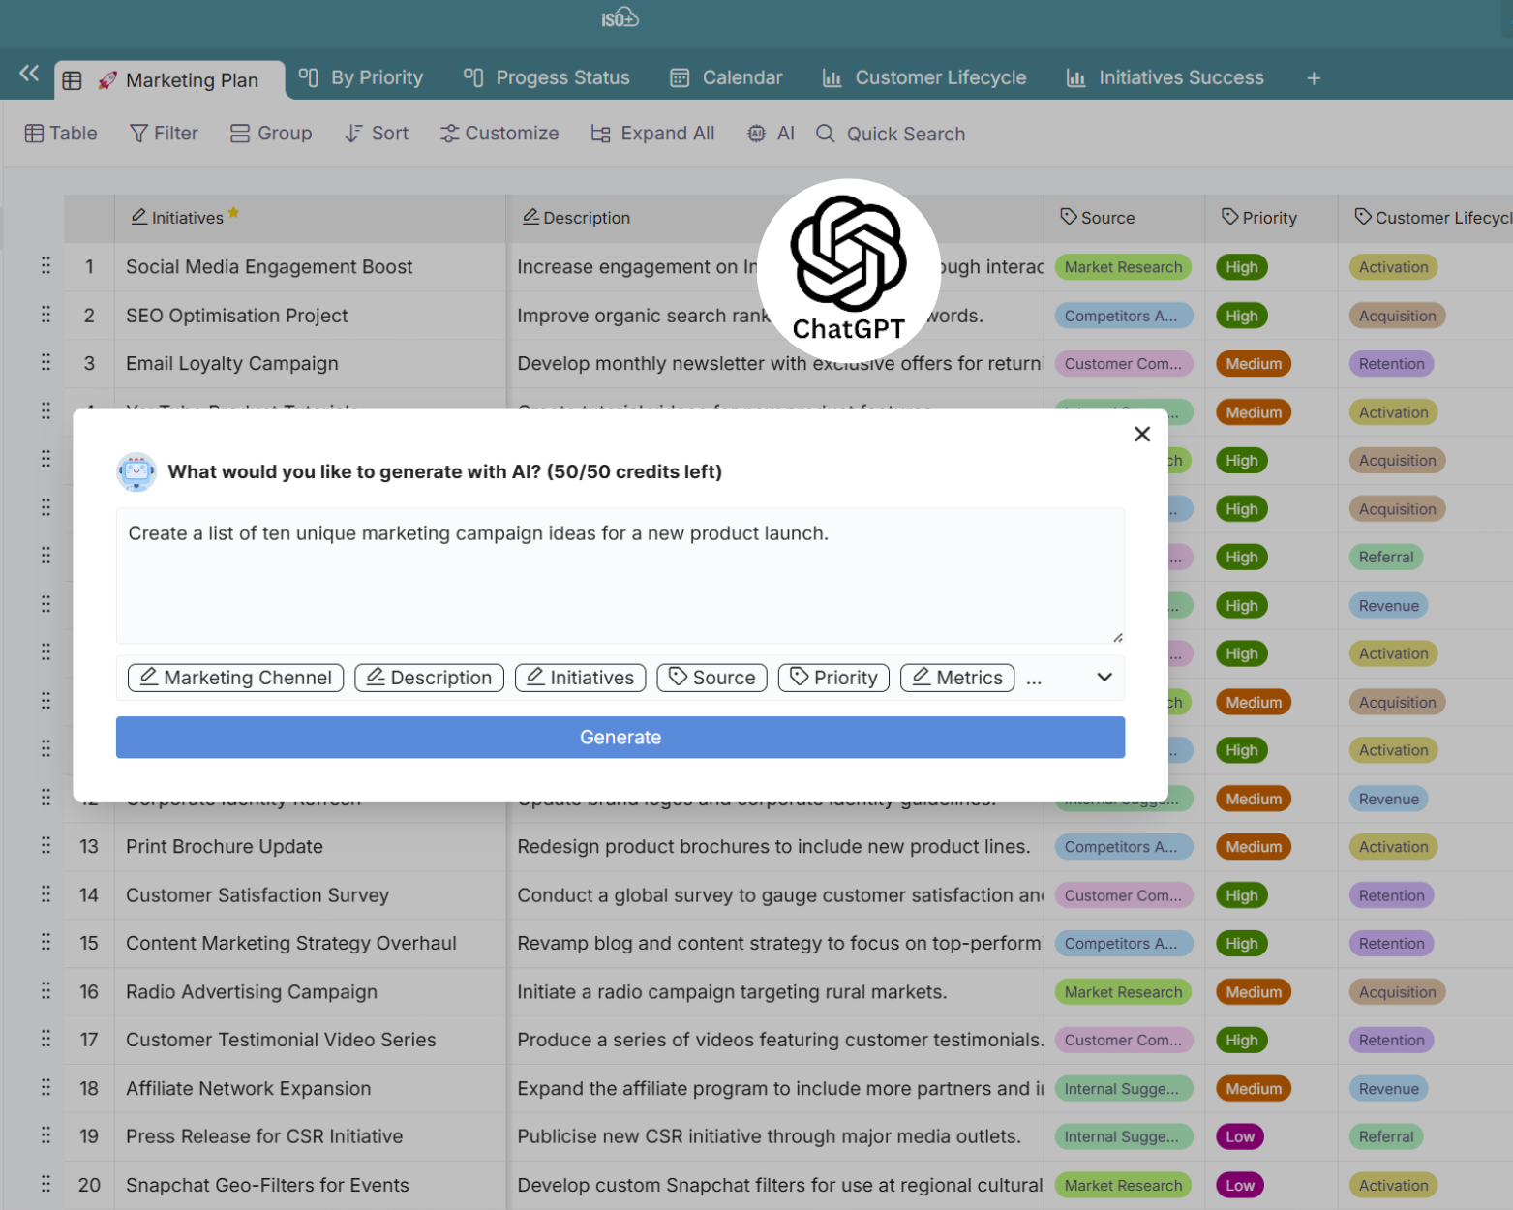1513x1210 pixels.
Task: Select 'Email Loyalty Campaign' initiative cell
Action: [310, 364]
